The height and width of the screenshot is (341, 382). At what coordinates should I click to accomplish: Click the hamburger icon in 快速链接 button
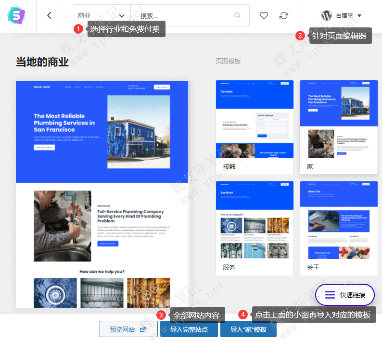tap(330, 295)
